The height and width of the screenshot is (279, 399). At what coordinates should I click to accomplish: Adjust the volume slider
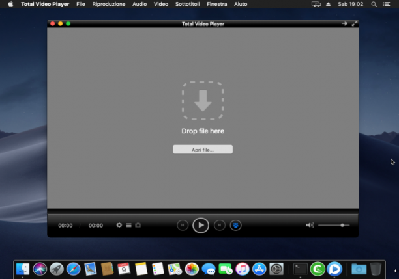pyautogui.click(x=334, y=225)
